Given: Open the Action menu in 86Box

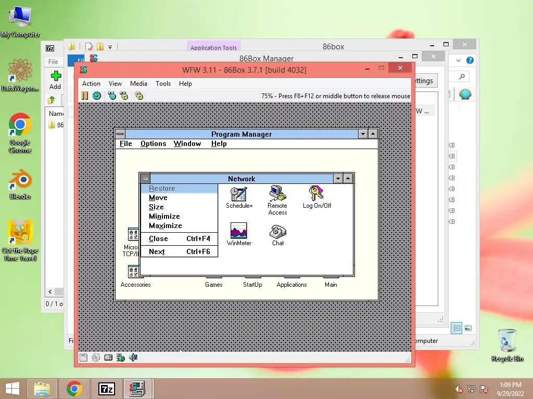Looking at the screenshot, I should pos(91,84).
